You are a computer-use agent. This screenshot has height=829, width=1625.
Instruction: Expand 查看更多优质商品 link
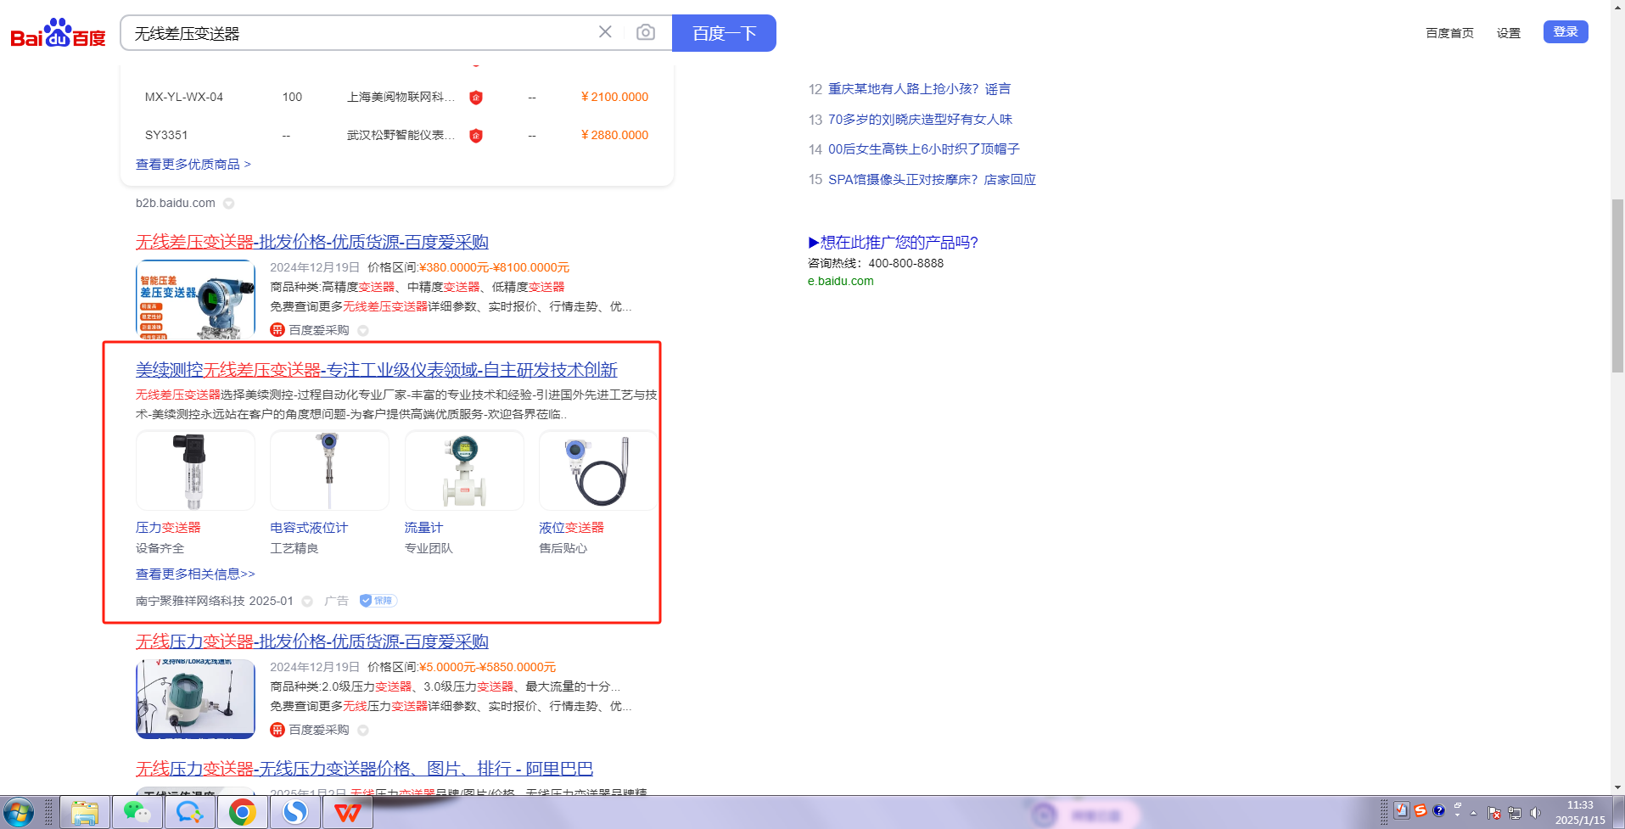pyautogui.click(x=193, y=165)
